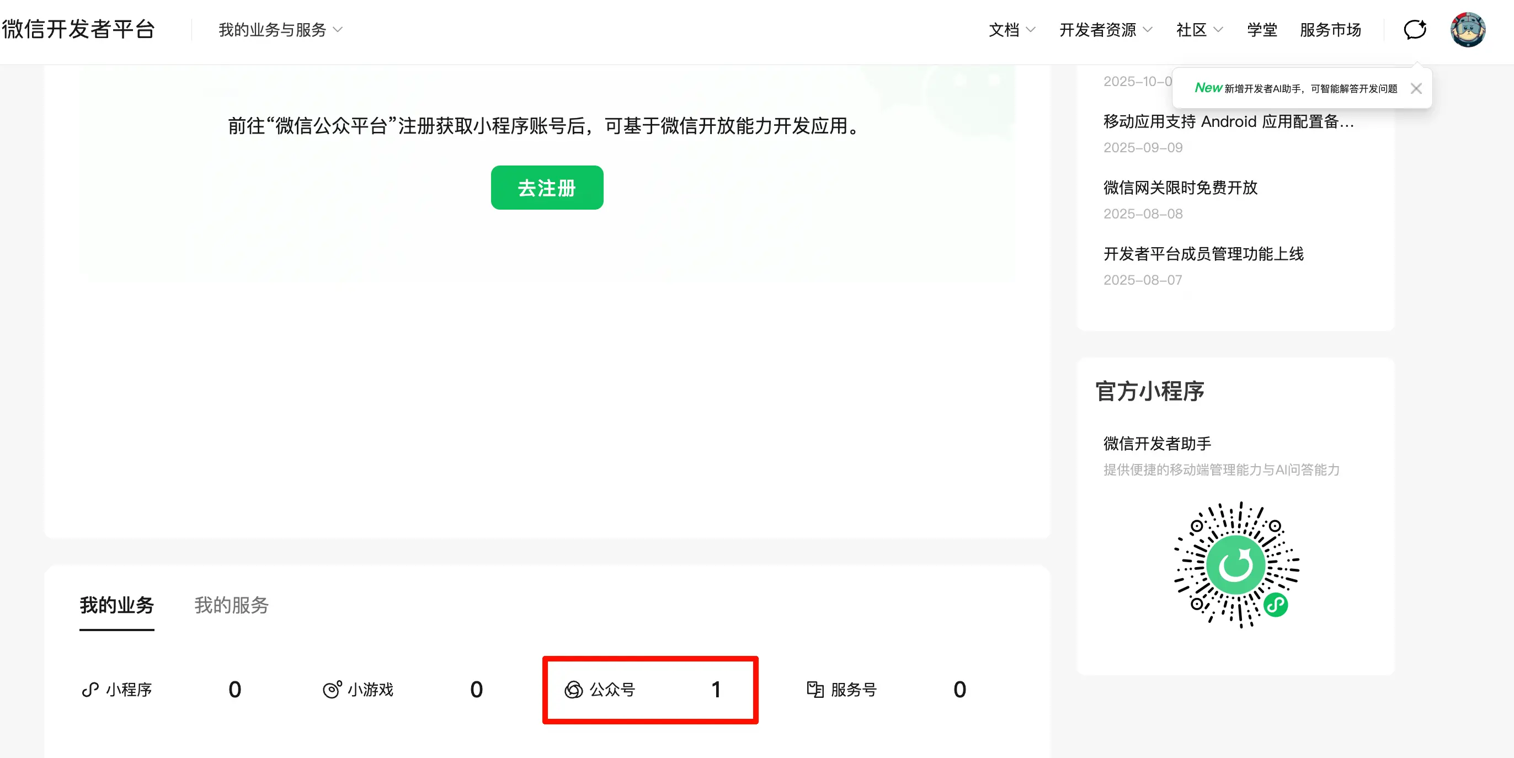Open the 微信网关限时免费开放 announcement
Image resolution: width=1514 pixels, height=758 pixels.
[1180, 188]
